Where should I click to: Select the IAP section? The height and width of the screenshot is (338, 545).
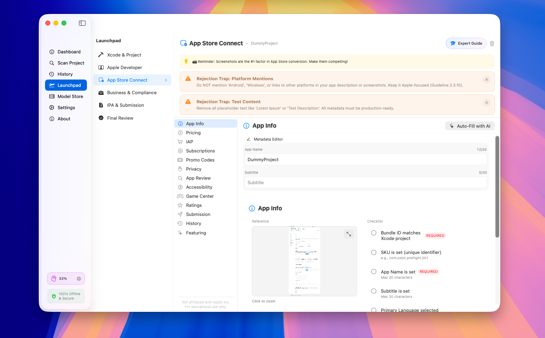(190, 142)
